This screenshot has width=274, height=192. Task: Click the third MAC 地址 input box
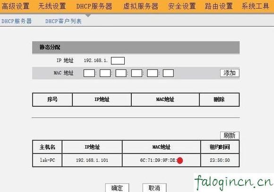[121, 73]
